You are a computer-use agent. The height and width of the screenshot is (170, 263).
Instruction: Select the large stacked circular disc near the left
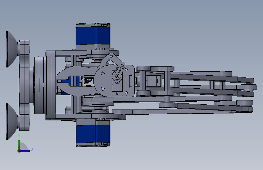pyautogui.click(x=40, y=85)
